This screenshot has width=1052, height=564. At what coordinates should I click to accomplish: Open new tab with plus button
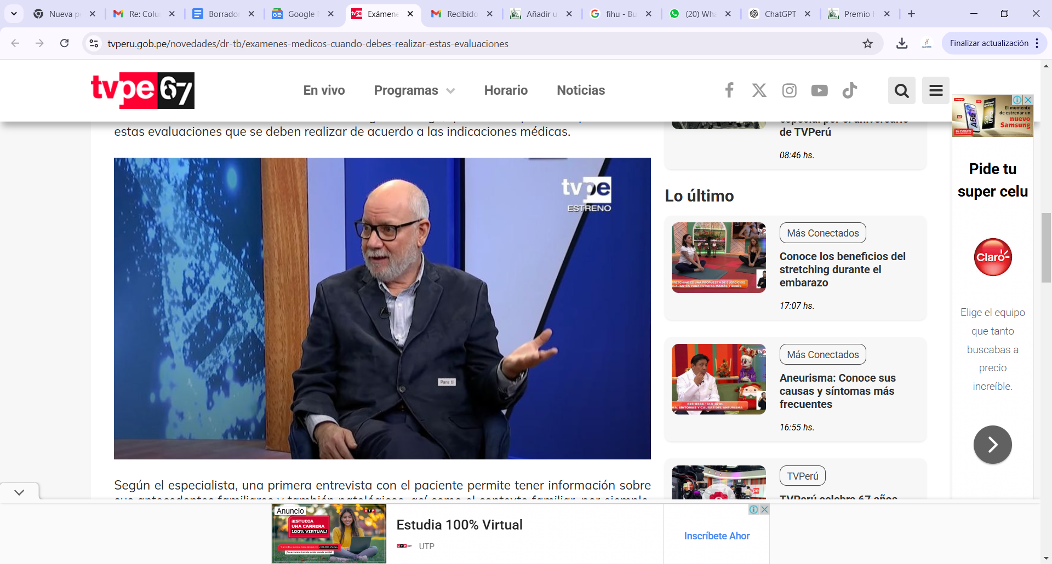pos(912,14)
